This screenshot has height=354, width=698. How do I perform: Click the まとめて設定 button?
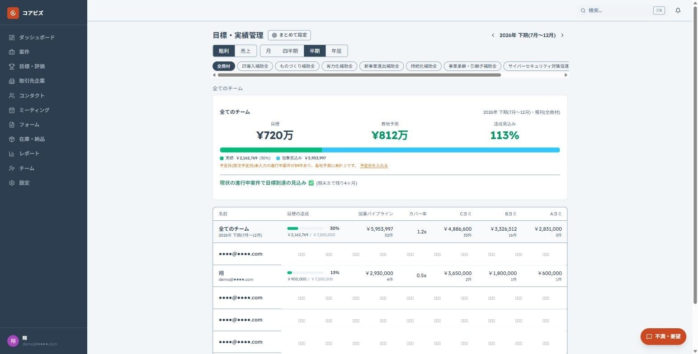click(289, 35)
